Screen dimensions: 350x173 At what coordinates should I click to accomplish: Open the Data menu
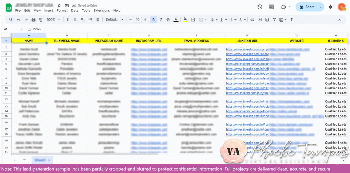[x=75, y=10]
